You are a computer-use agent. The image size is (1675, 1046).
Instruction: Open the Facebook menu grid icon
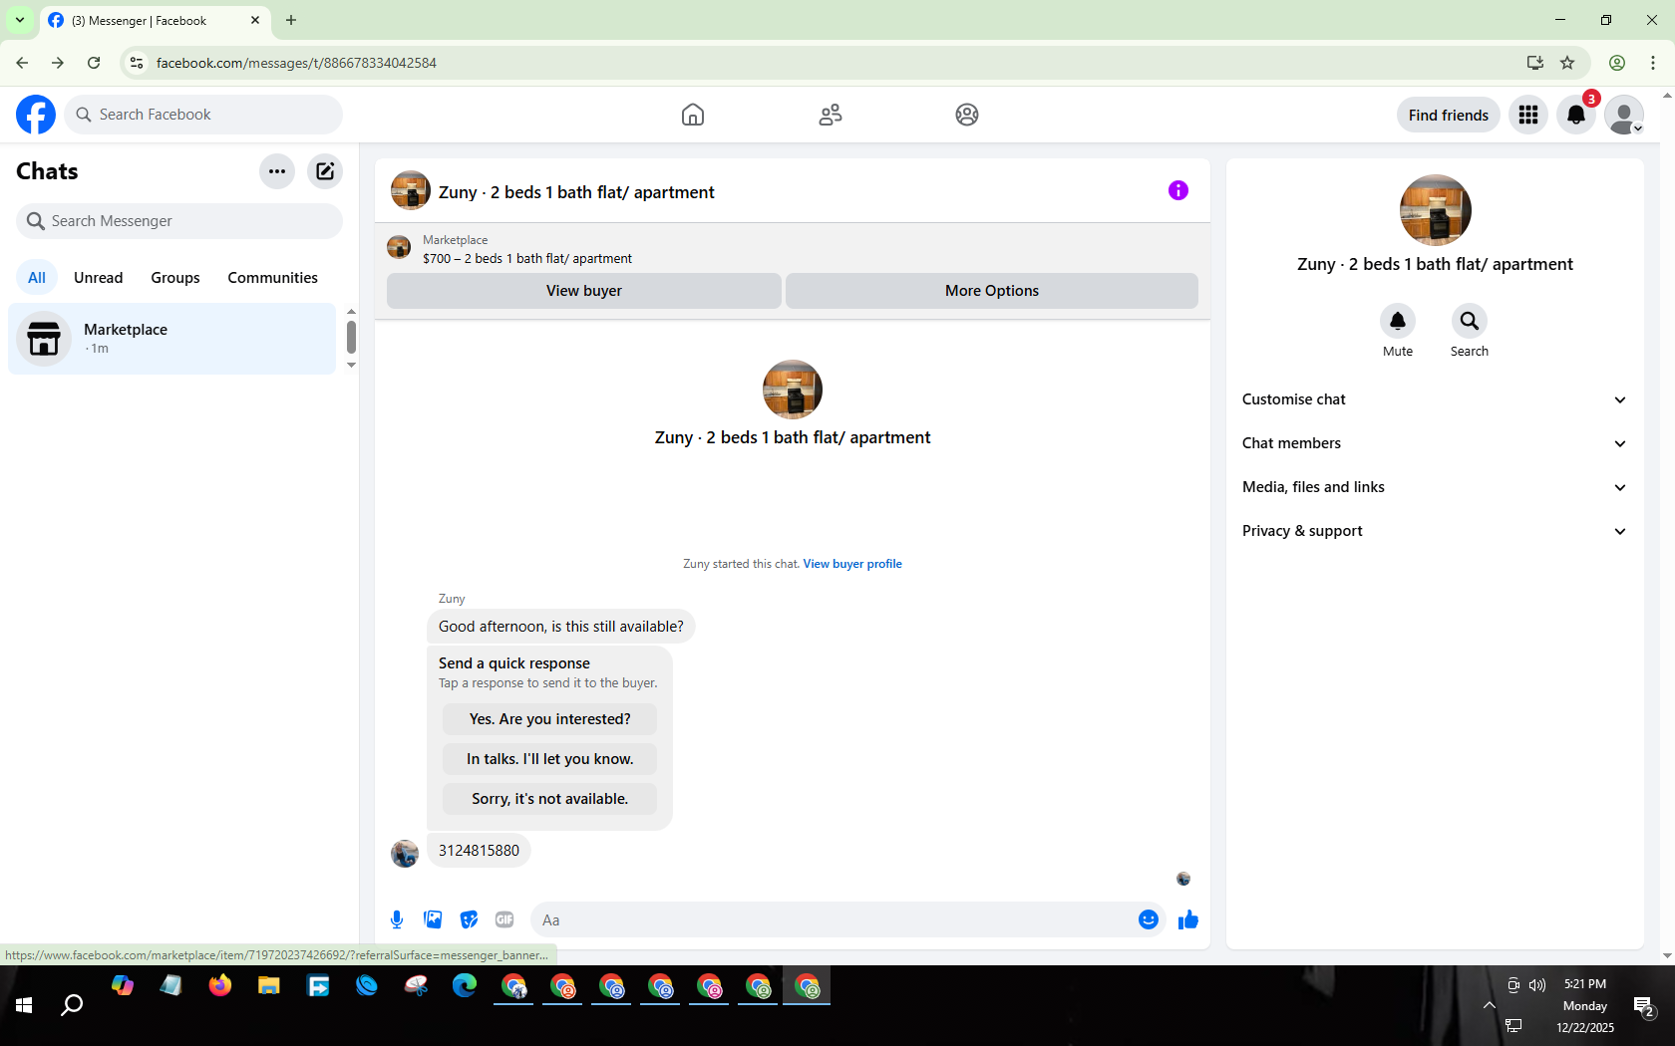point(1528,115)
